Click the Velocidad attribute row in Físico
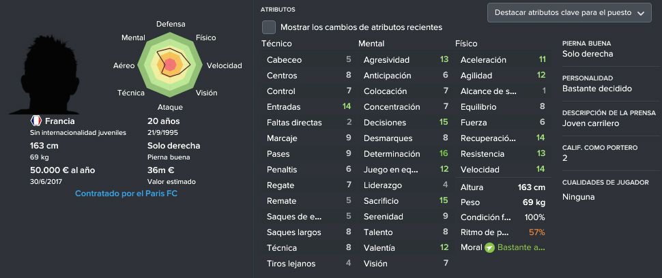Viewport: 662px width, 278px height. pyautogui.click(x=502, y=170)
